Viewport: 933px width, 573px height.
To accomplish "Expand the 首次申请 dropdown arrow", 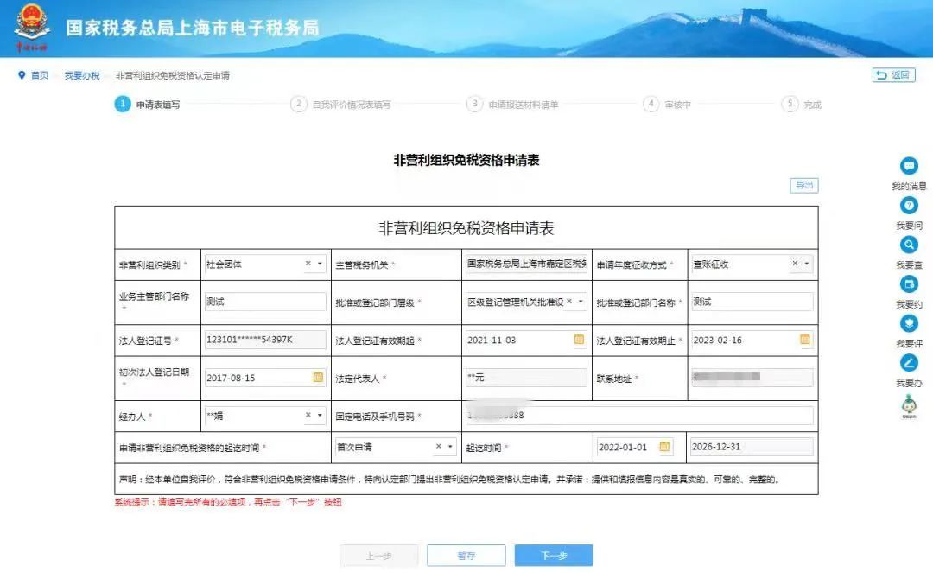I will click(450, 447).
